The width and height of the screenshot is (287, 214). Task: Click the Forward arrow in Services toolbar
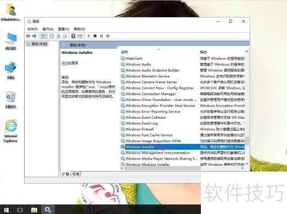[34, 36]
